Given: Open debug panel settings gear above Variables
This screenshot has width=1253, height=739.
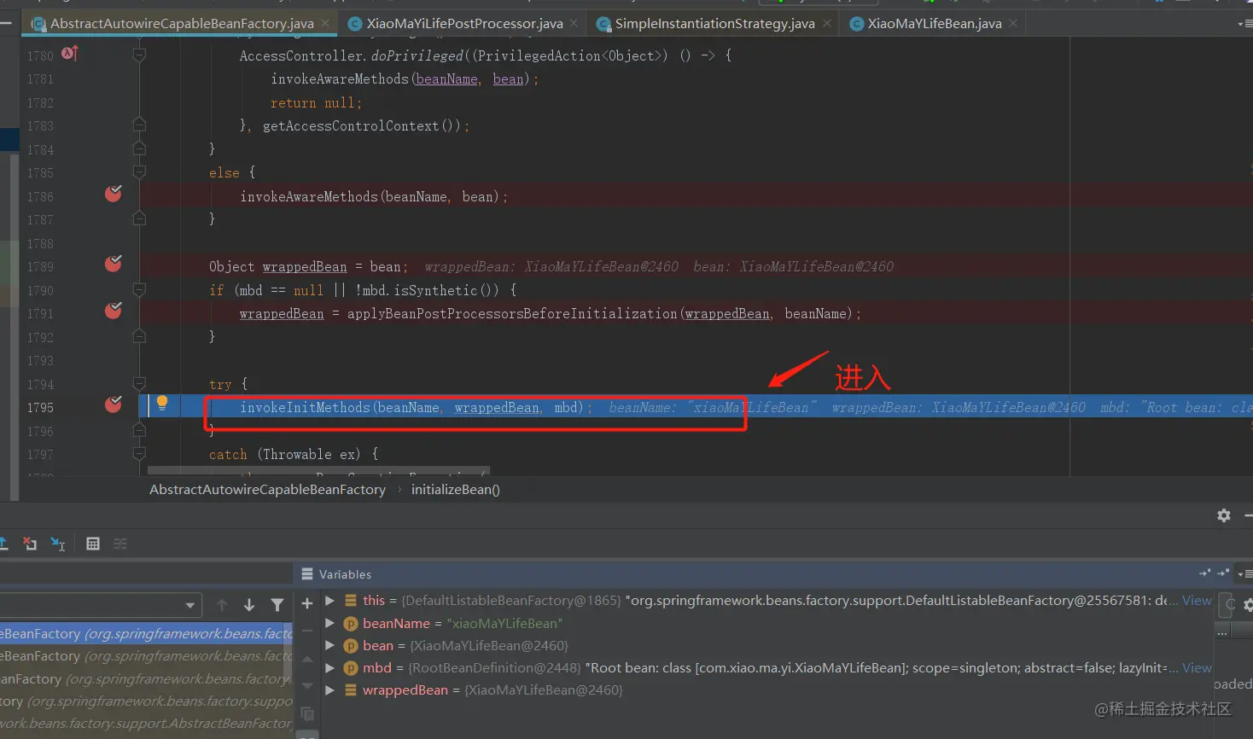Looking at the screenshot, I should [x=1224, y=515].
